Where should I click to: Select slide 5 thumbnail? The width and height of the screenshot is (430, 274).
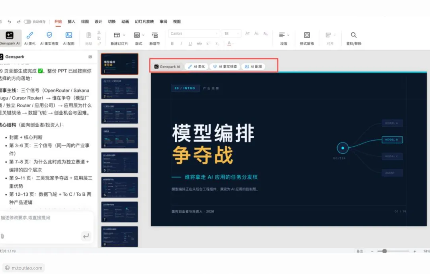pos(119,162)
